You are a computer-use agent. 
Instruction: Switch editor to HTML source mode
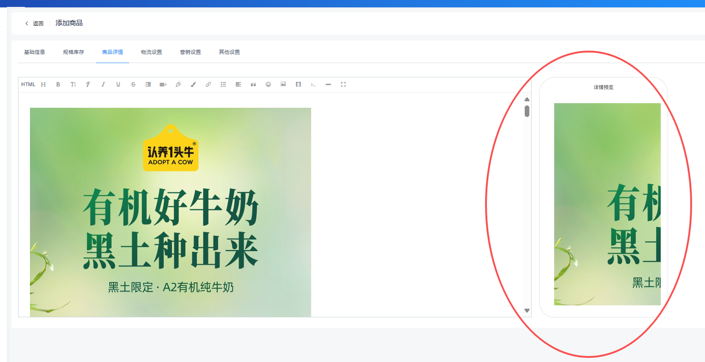click(x=28, y=84)
